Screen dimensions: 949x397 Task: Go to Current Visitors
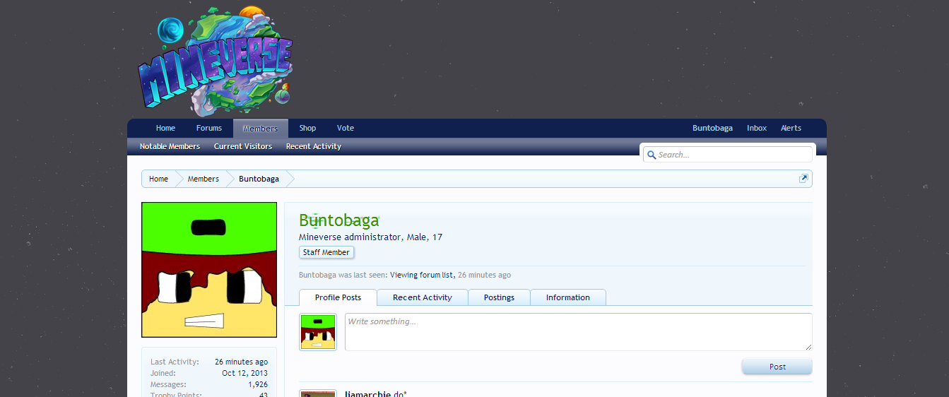[x=243, y=146]
